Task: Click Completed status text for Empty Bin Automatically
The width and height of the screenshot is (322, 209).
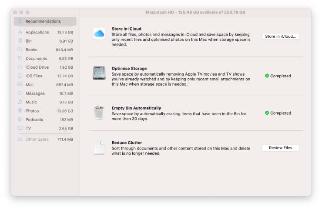Action: (x=281, y=113)
